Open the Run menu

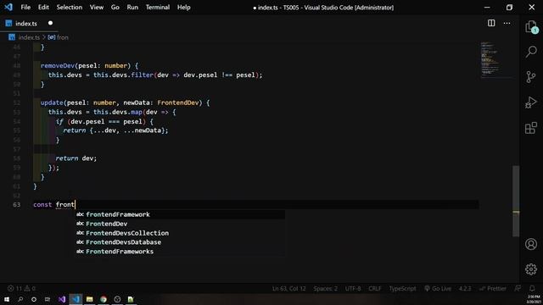pyautogui.click(x=132, y=8)
